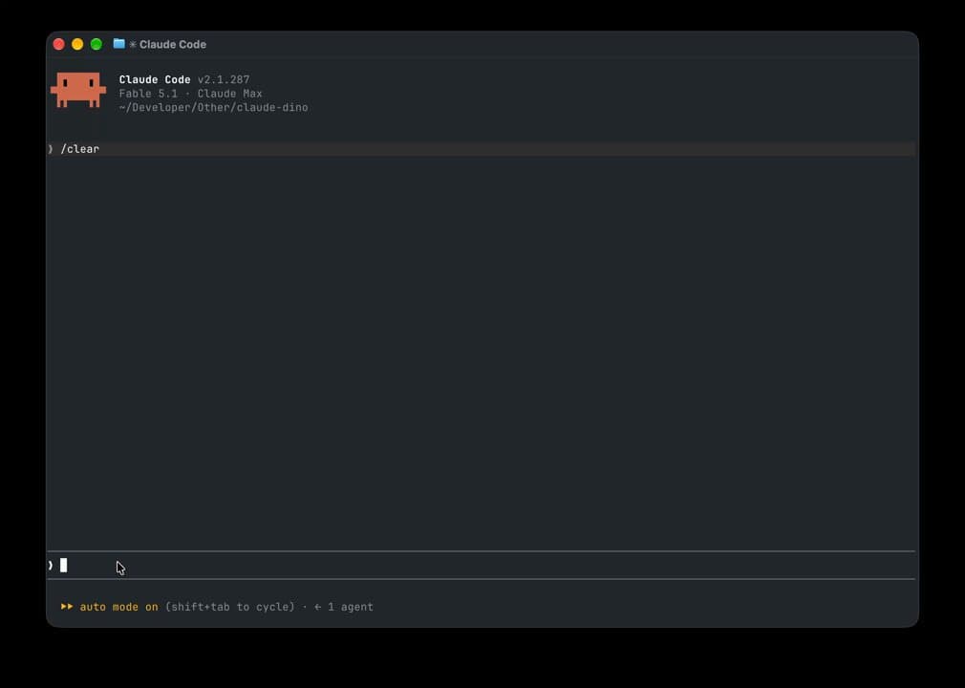Click the path "~/Developer/Other/claude-dino"

coord(214,107)
